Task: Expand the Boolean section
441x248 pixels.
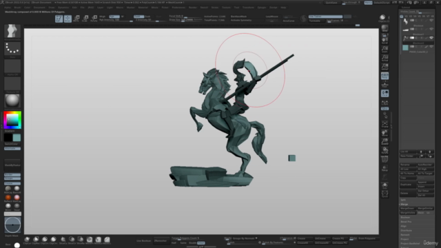Action: [x=405, y=218]
